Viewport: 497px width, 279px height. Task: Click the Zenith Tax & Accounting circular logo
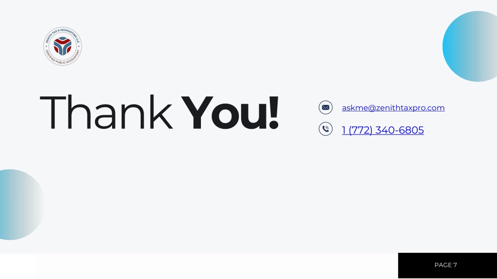click(x=63, y=46)
